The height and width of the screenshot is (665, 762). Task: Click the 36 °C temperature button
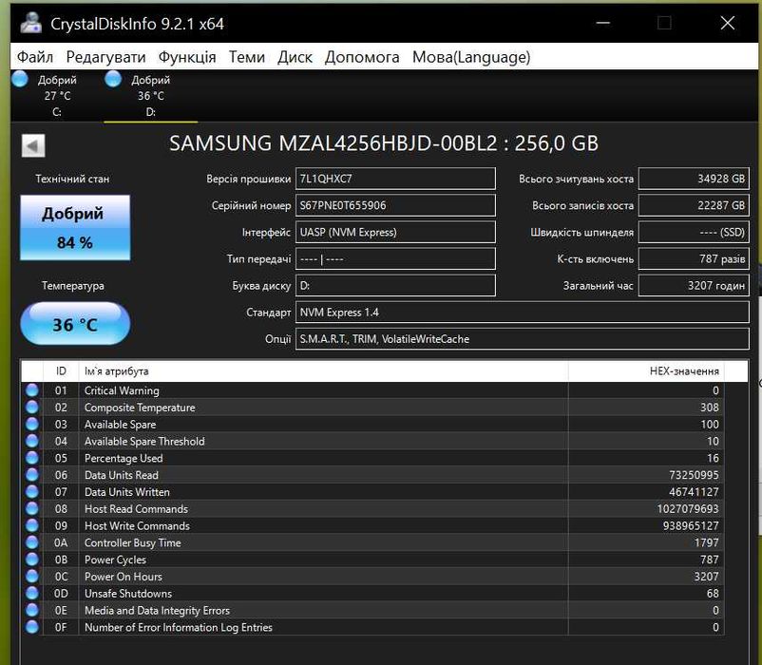coord(75,324)
